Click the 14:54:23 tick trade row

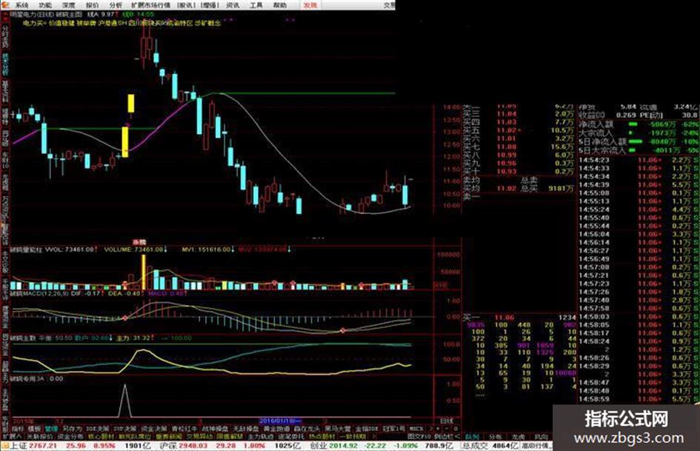click(x=639, y=160)
